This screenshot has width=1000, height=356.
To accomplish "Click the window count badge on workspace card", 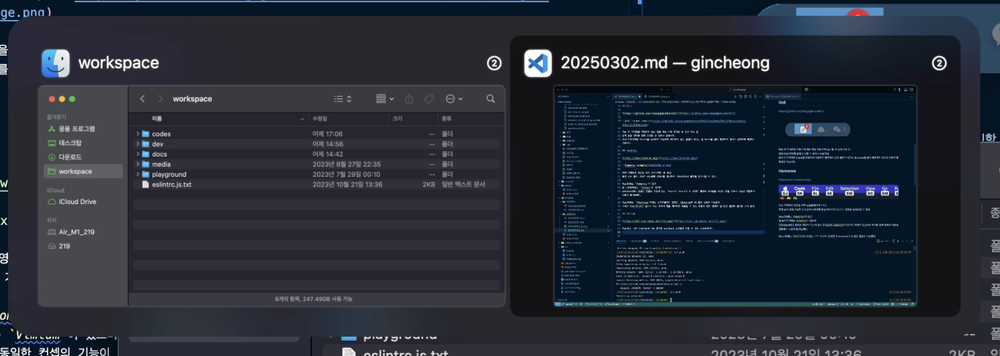I will (494, 63).
